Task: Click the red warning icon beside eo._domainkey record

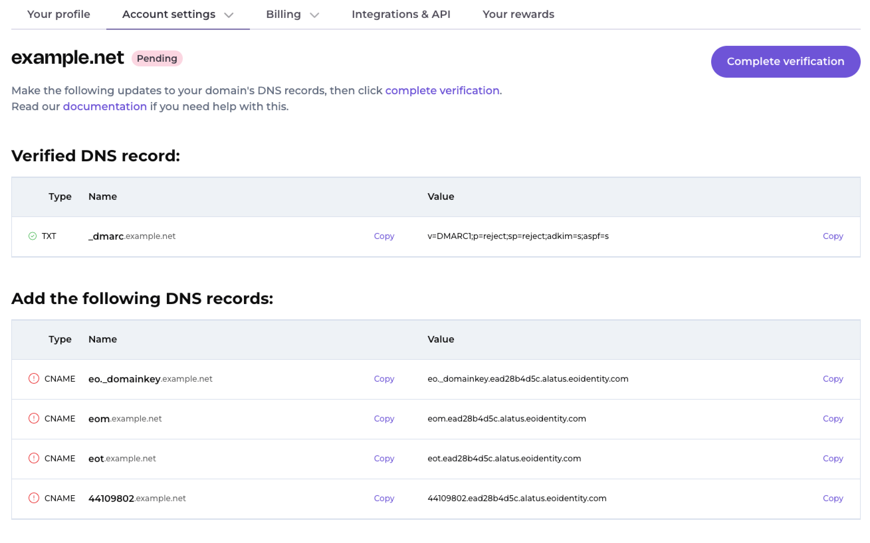Action: 34,378
